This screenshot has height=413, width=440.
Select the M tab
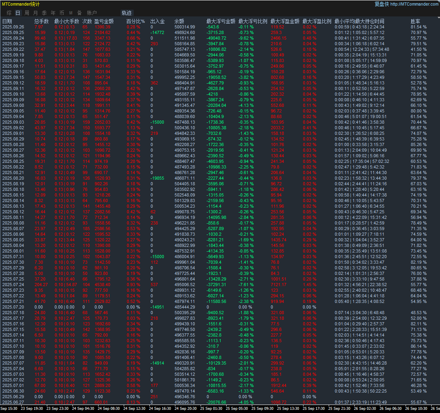(71, 13)
